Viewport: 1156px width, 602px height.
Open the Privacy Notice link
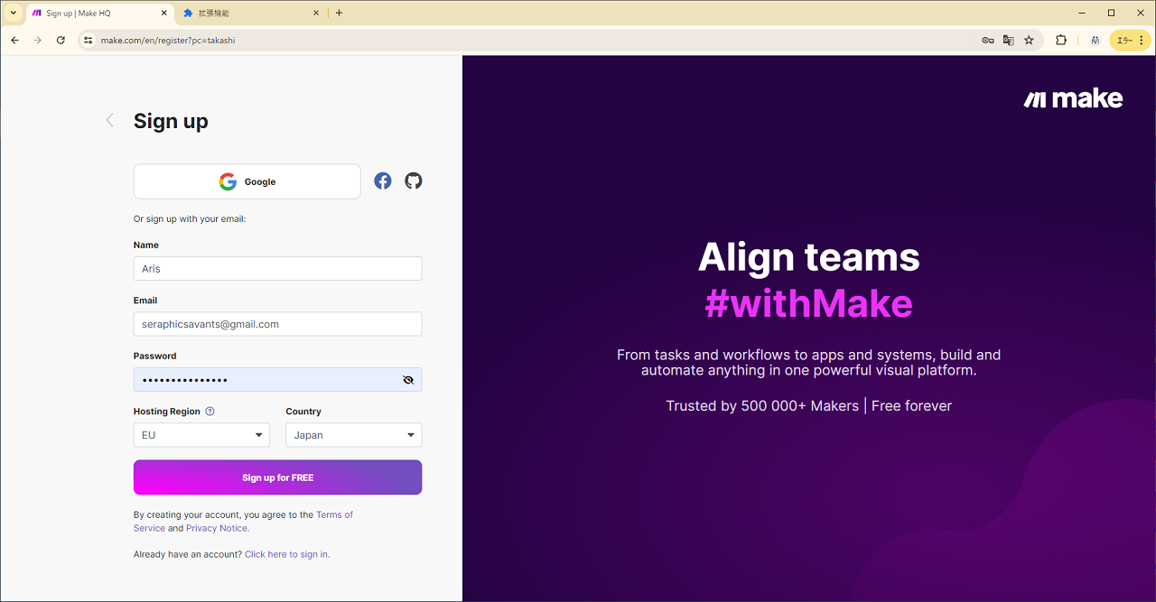click(217, 528)
